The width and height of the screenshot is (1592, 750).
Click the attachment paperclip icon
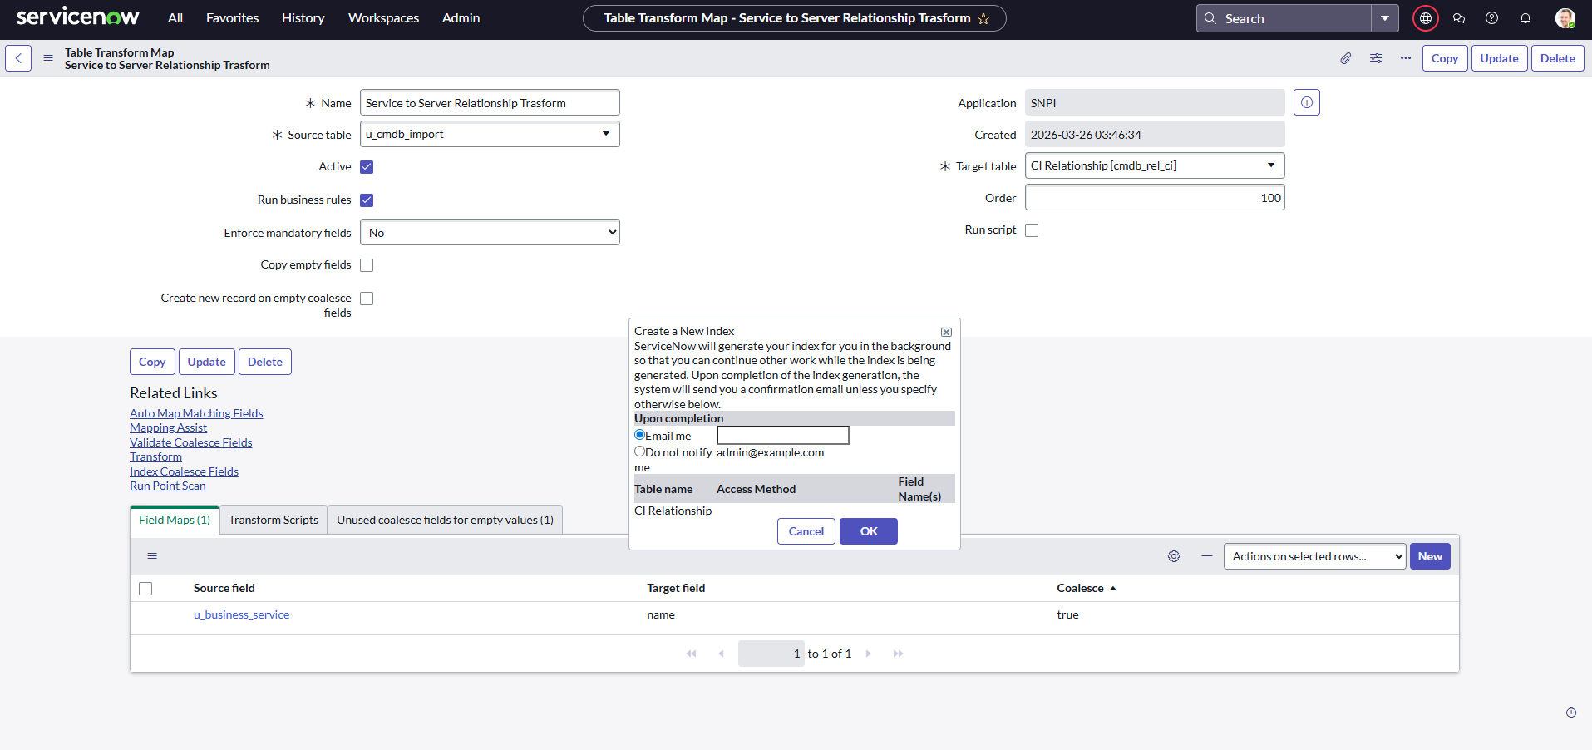pos(1346,58)
